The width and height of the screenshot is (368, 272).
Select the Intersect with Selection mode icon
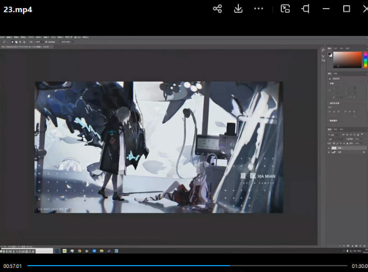pyautogui.click(x=24, y=42)
